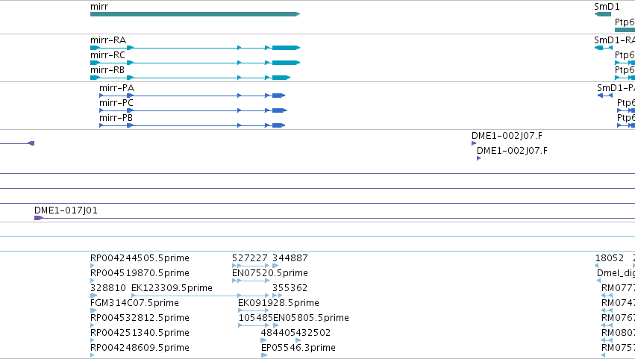Viewport: 635px width, 359px height.
Task: Click the thick teal mirr gene span bar
Action: coord(195,14)
